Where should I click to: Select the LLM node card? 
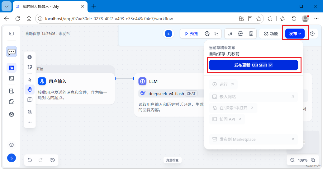tap(169, 94)
